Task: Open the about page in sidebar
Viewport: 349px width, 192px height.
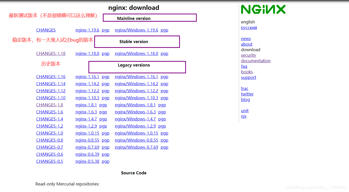Action: coord(246,44)
